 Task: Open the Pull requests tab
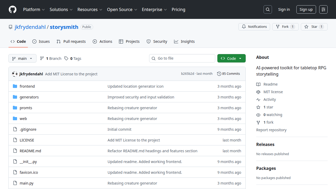pos(71,41)
